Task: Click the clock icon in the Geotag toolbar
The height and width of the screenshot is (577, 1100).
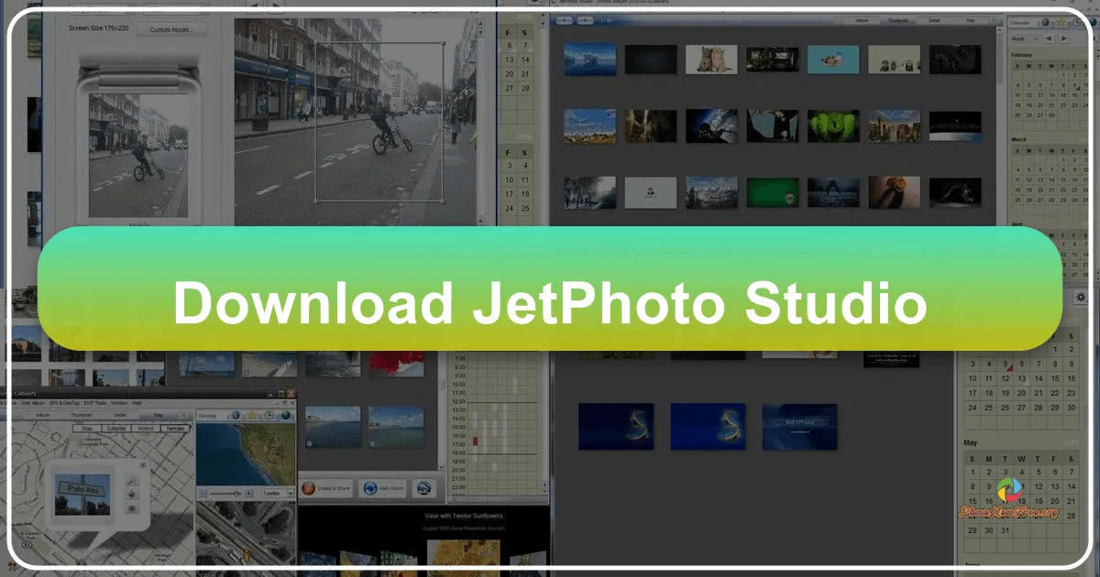Action: (x=269, y=416)
